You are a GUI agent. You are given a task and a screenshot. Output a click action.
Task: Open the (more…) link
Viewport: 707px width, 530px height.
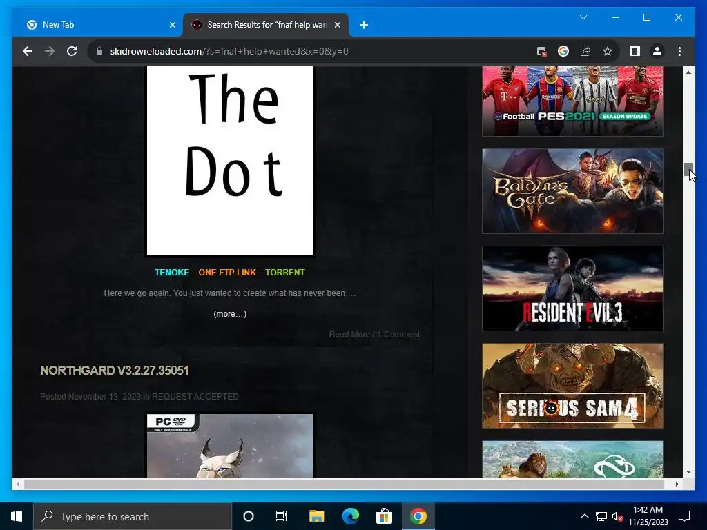tap(230, 314)
